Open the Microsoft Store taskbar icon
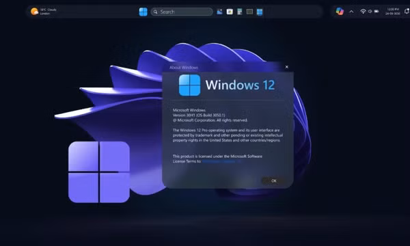Image resolution: width=410 pixels, height=246 pixels. [230, 12]
